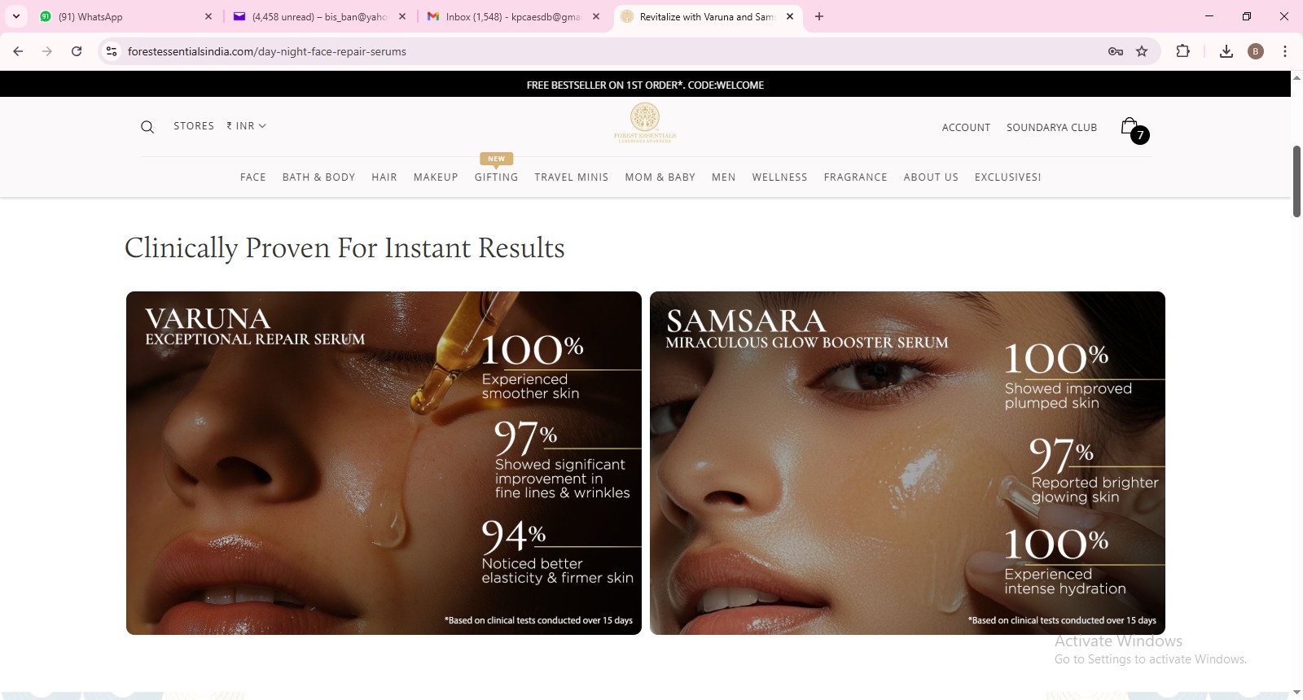This screenshot has height=700, width=1303.
Task: Open the FACE category menu
Action: (x=252, y=177)
